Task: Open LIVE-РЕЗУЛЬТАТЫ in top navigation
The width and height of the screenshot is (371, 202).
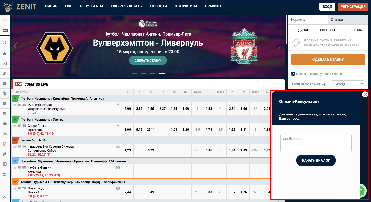Action: [x=127, y=6]
